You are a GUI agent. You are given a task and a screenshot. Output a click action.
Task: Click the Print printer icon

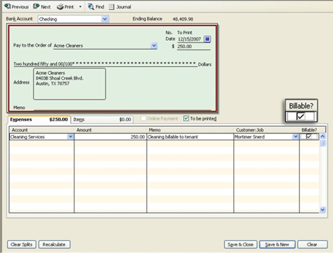pyautogui.click(x=60, y=7)
